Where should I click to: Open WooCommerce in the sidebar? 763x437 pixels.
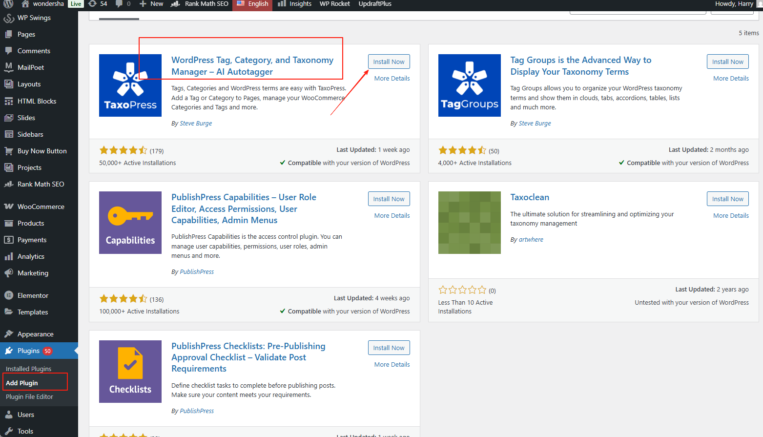[41, 207]
